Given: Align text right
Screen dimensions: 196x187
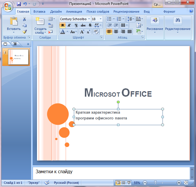Looking at the screenshot, I should click(123, 32).
